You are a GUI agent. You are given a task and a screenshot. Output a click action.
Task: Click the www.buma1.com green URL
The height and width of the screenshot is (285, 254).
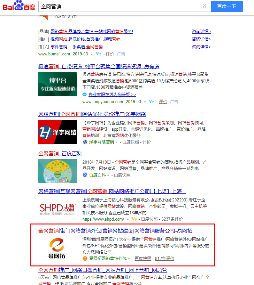pos(54,54)
